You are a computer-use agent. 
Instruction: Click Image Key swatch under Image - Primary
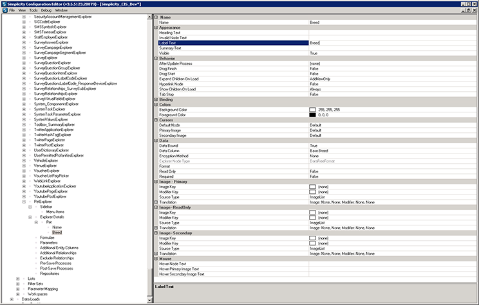pos(312,187)
